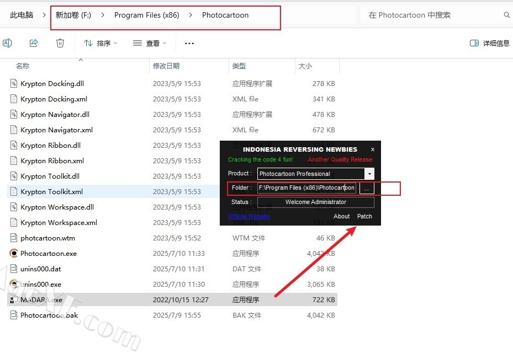Click About in the patcher window
Screen dimensions: 513x364
[342, 216]
